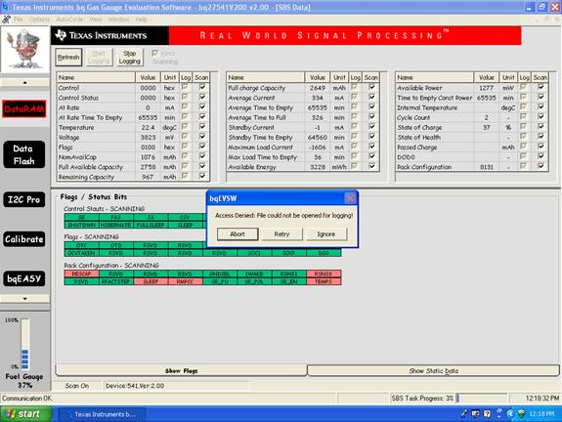The image size is (562, 422).
Task: Click the Name column header in middle table
Action: click(x=266, y=77)
